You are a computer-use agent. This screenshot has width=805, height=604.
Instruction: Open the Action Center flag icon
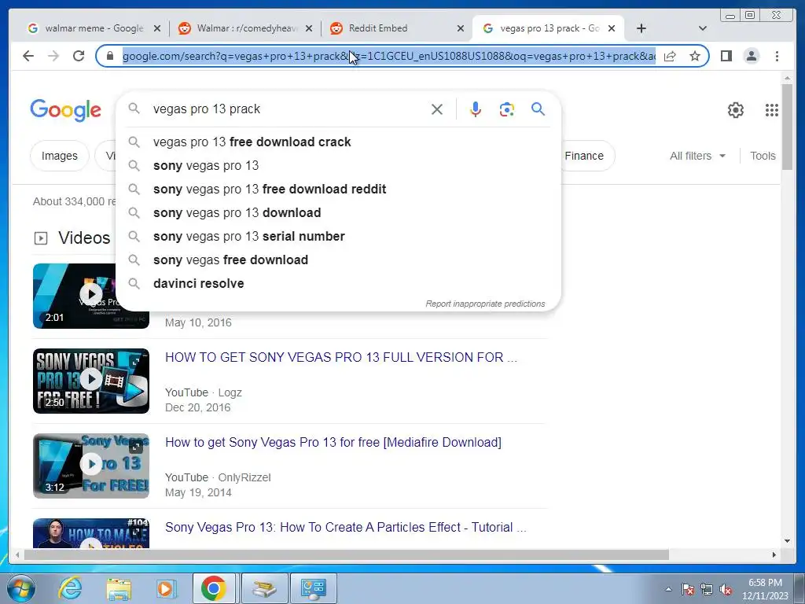click(x=688, y=590)
